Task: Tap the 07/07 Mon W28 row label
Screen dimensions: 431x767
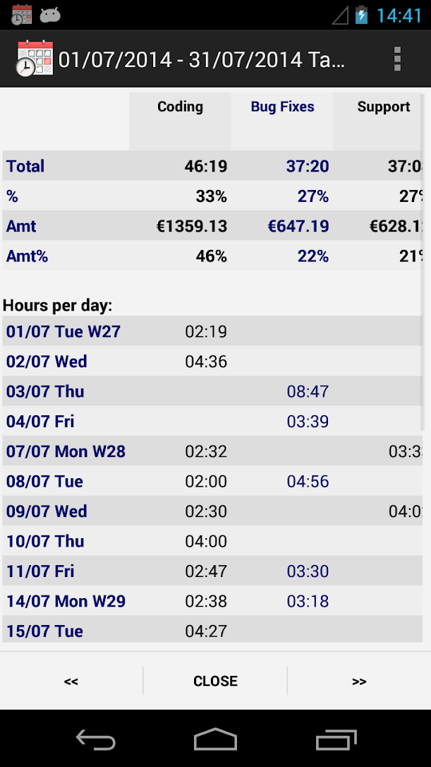Action: 66,451
